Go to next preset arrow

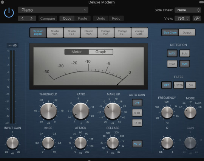[31, 19]
